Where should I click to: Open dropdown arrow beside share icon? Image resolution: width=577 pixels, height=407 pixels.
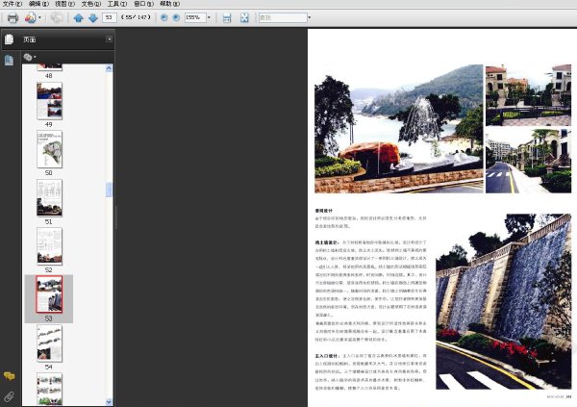click(x=39, y=17)
